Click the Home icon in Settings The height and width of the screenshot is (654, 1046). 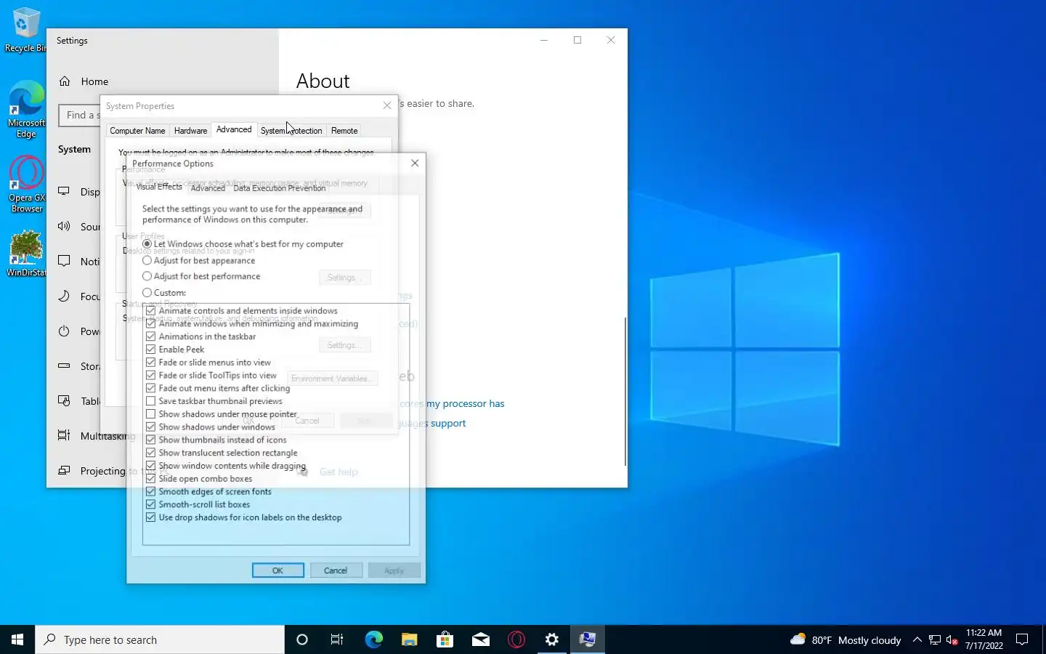[65, 81]
